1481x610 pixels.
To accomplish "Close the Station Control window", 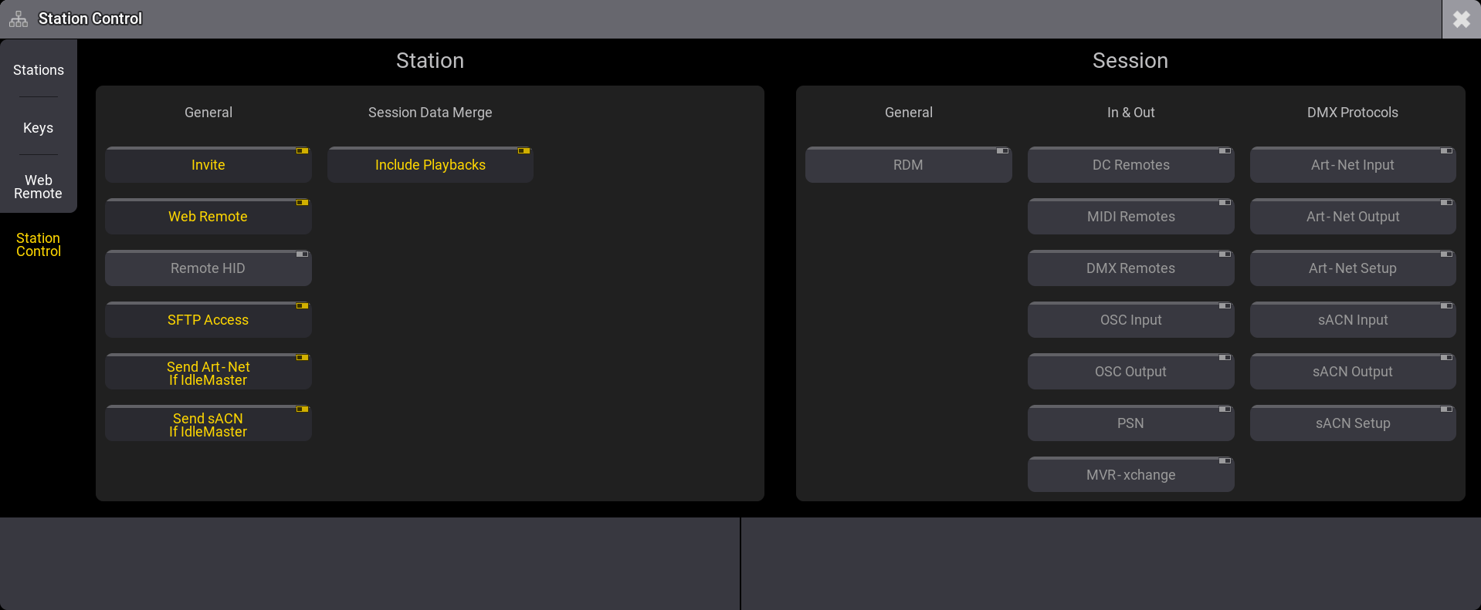I will 1461,19.
